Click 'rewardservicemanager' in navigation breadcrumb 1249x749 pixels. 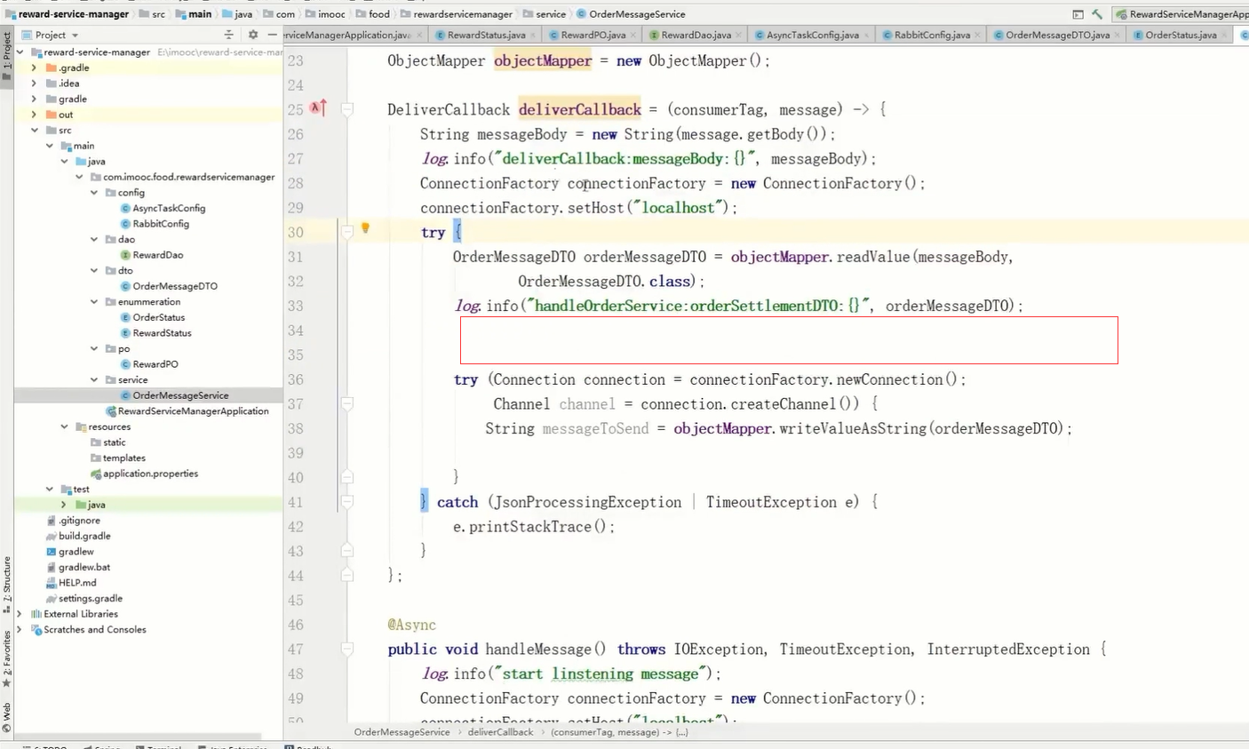463,14
